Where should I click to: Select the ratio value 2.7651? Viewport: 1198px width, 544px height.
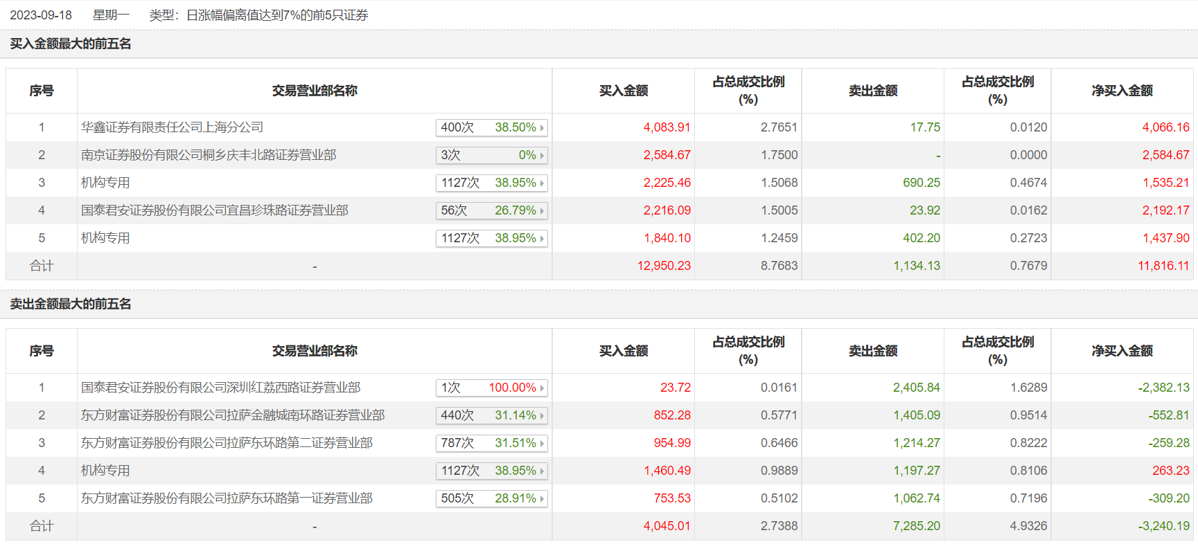779,127
